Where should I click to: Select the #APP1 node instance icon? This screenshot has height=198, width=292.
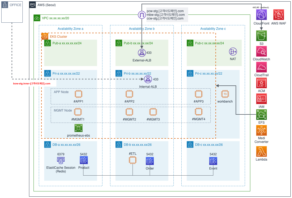(x=78, y=94)
